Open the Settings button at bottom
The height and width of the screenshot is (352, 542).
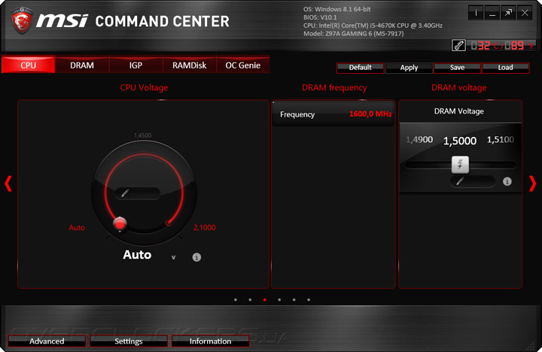coord(129,341)
